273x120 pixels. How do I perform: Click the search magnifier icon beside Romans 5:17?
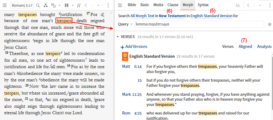38,6
